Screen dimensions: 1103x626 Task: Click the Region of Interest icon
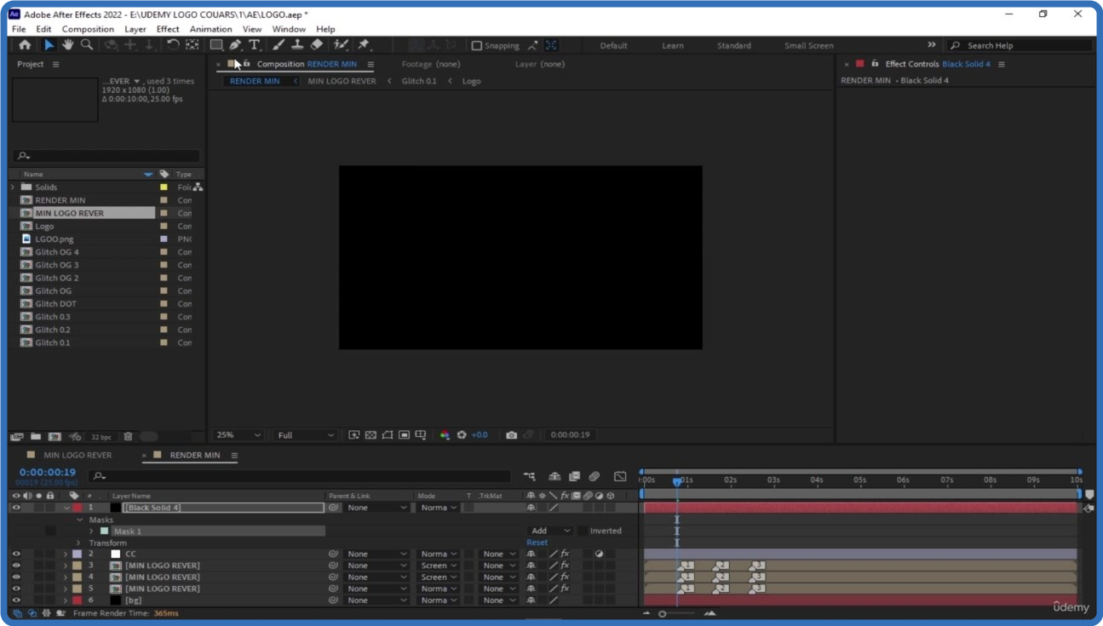click(x=405, y=435)
